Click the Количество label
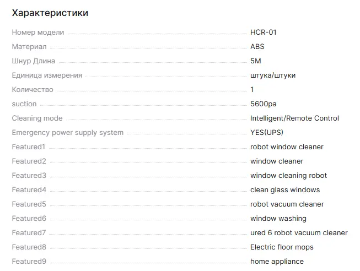Image resolution: width=360 pixels, height=271 pixels. coord(33,90)
